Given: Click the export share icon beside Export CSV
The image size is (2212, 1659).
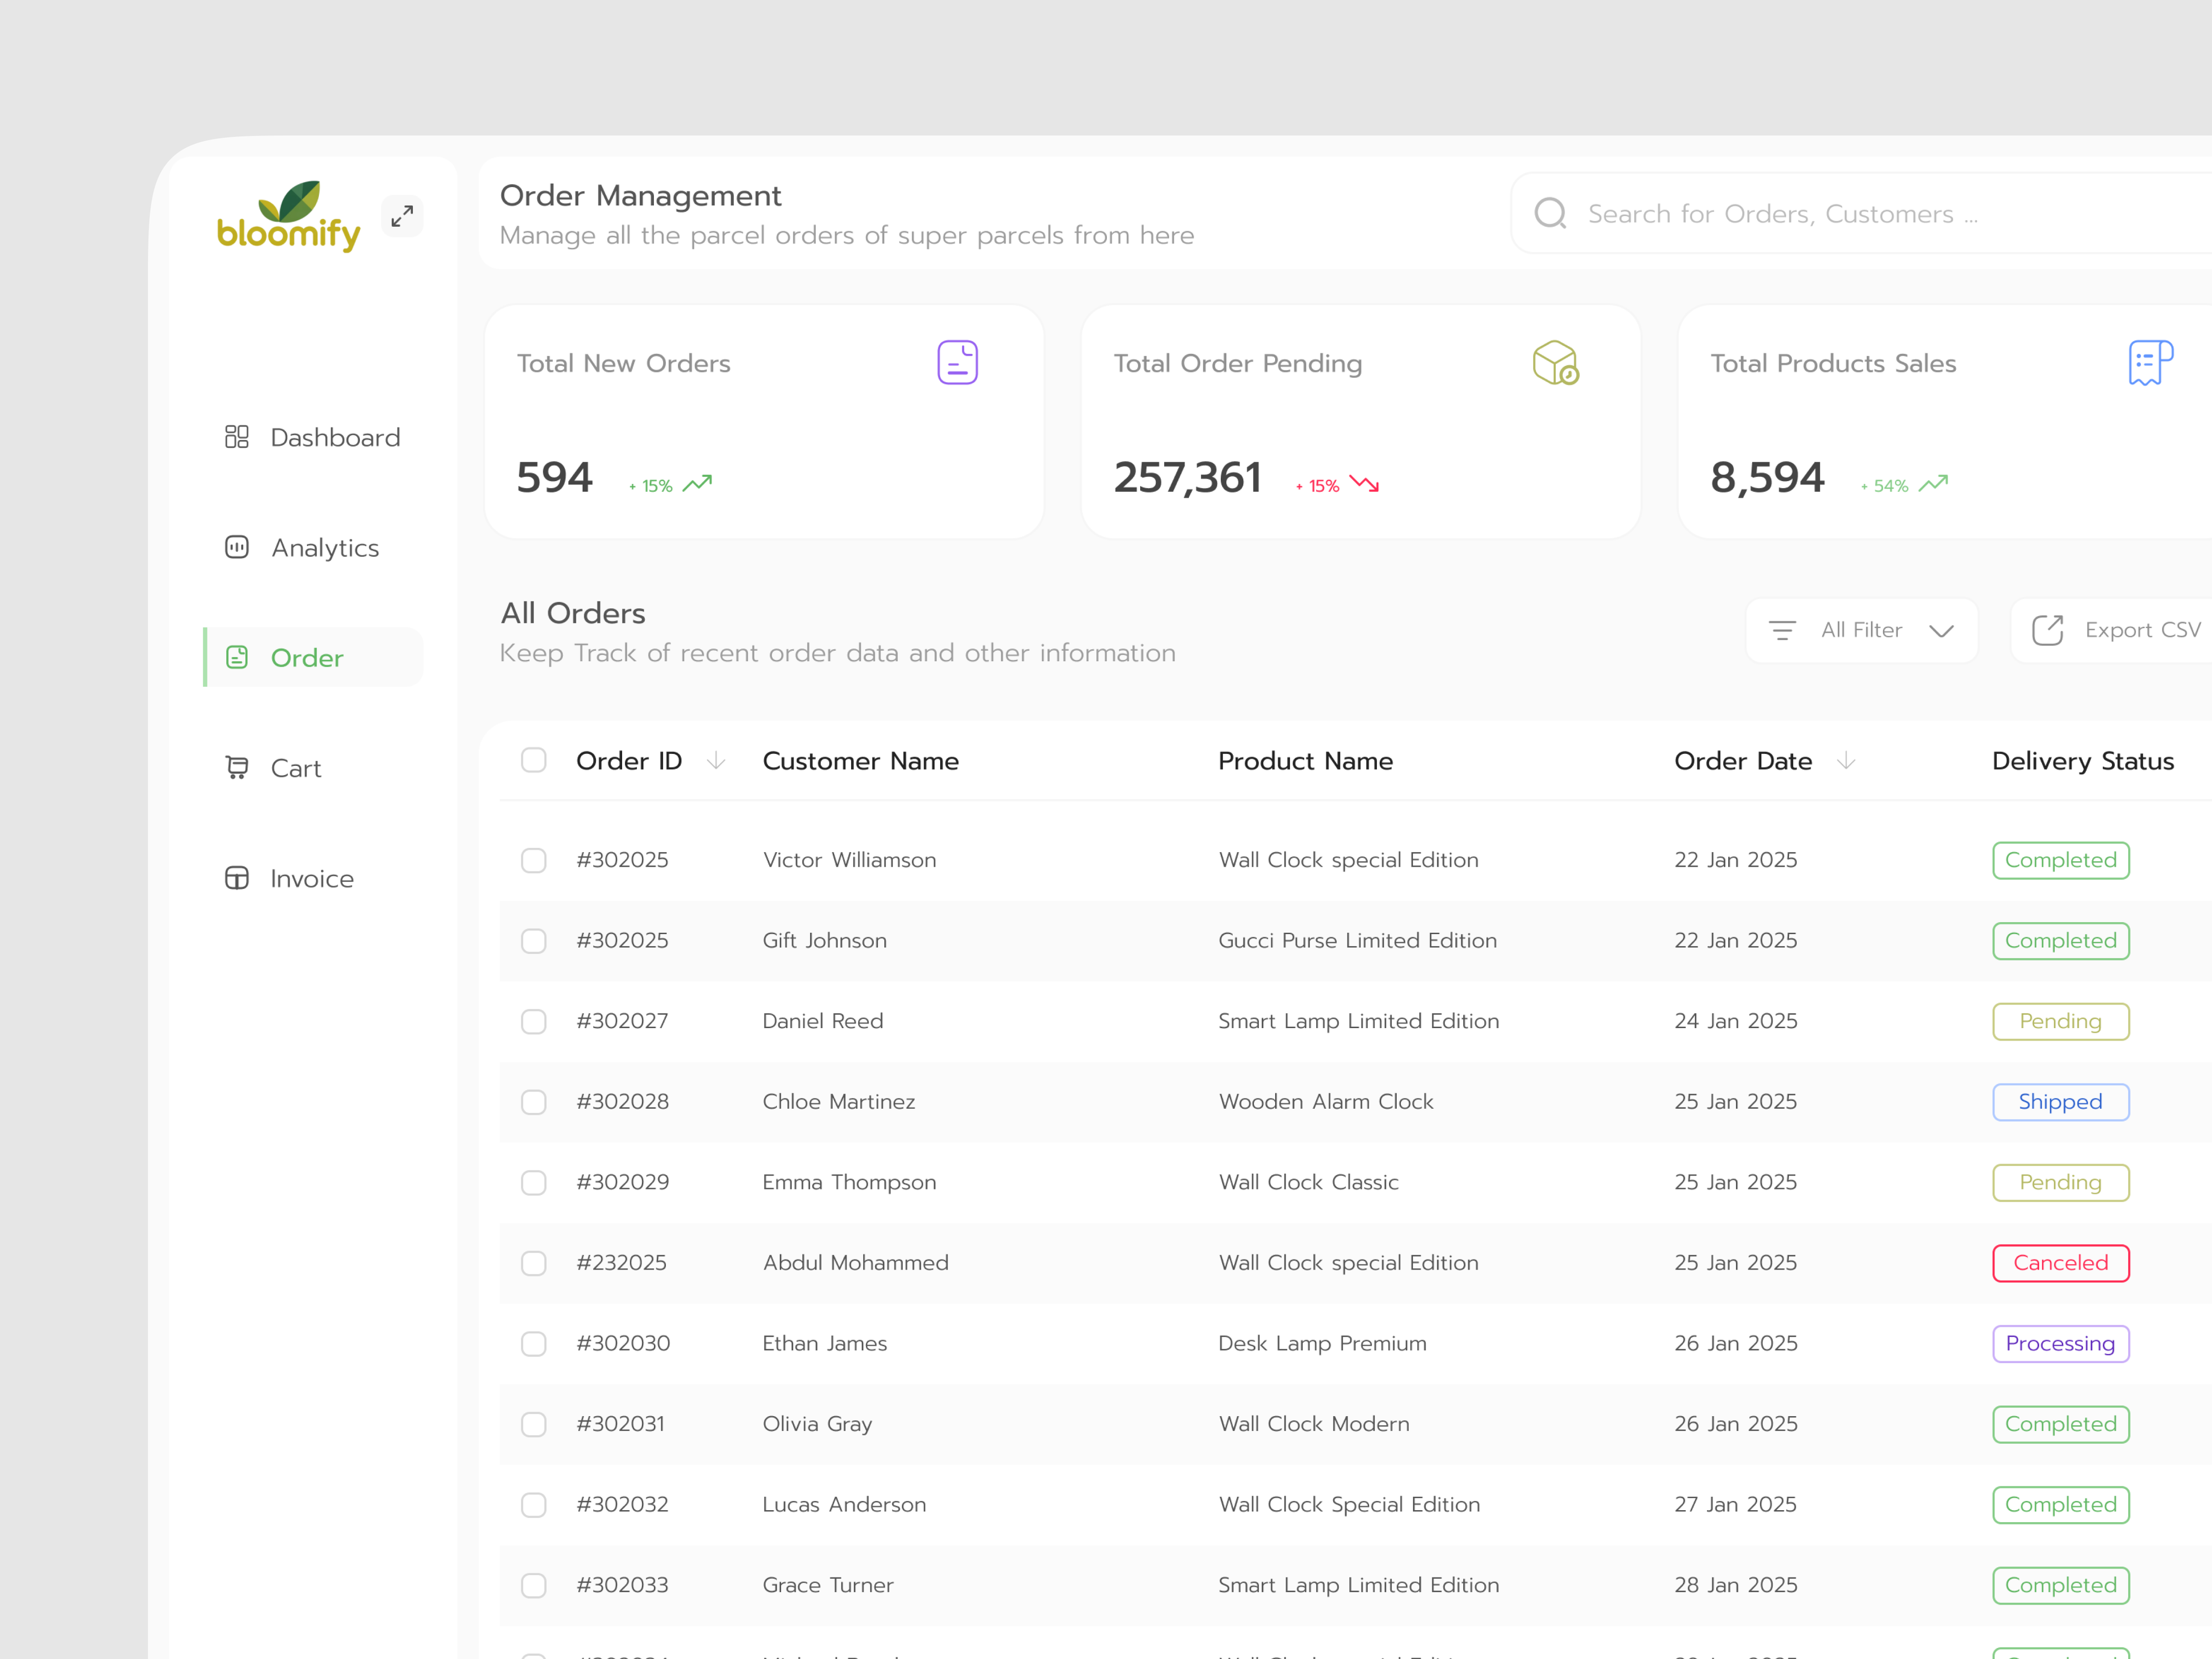Looking at the screenshot, I should (2047, 630).
